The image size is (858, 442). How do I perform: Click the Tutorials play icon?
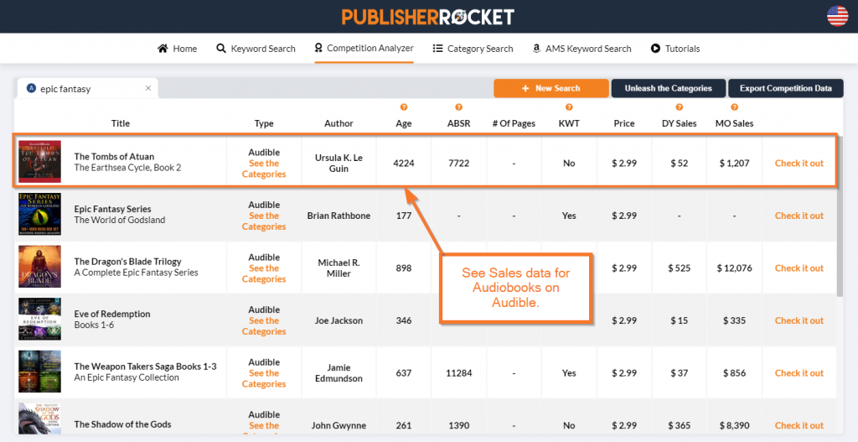(x=655, y=48)
